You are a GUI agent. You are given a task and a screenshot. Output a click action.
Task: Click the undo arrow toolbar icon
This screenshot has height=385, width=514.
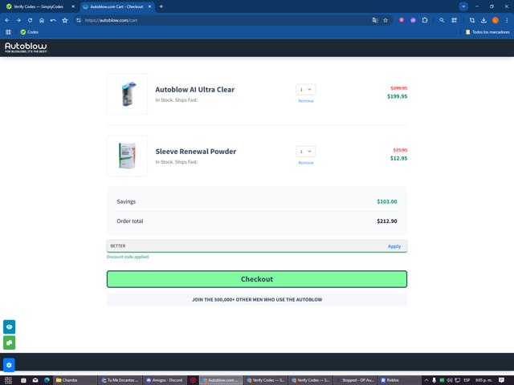click(x=53, y=20)
